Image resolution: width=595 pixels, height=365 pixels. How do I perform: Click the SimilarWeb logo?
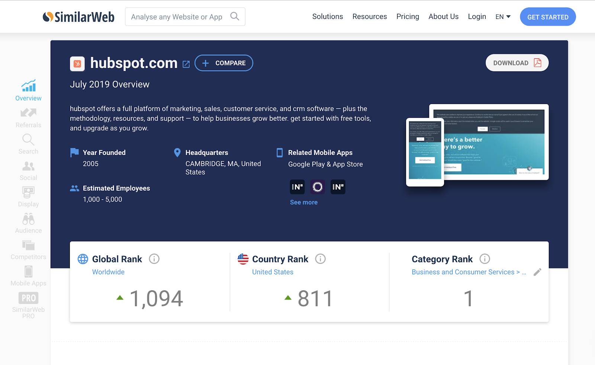click(78, 17)
